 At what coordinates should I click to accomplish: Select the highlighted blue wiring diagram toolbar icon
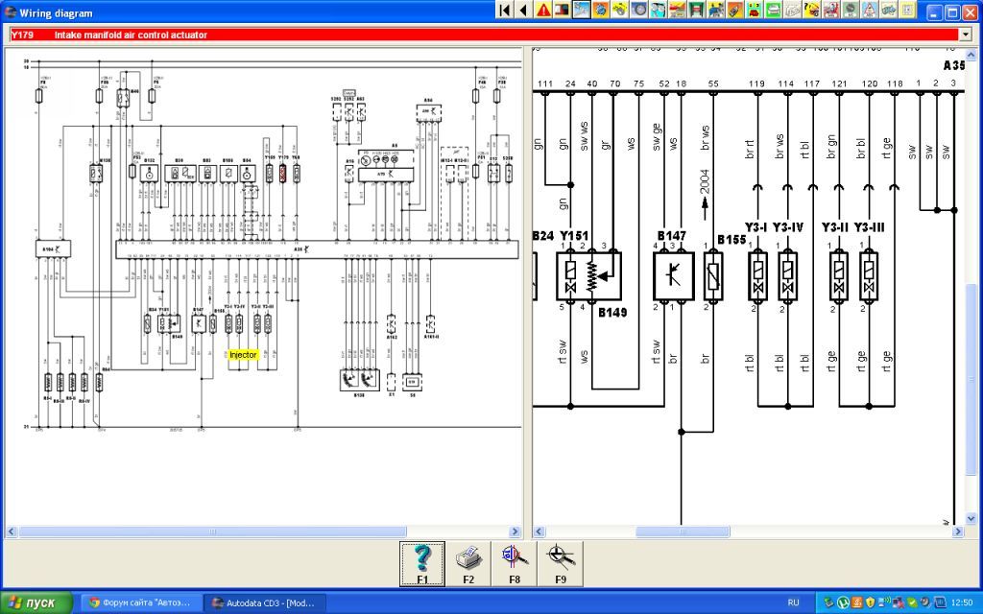click(x=581, y=10)
